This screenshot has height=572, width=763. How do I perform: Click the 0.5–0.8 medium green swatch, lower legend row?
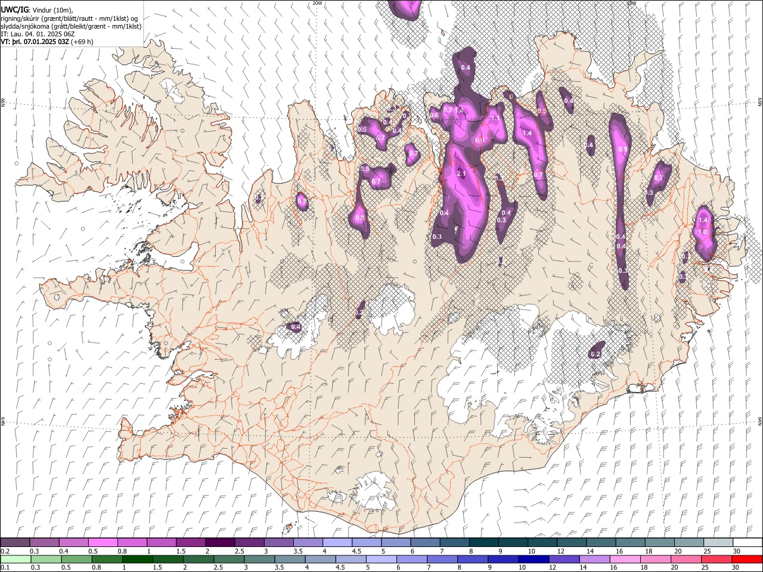coord(76,559)
